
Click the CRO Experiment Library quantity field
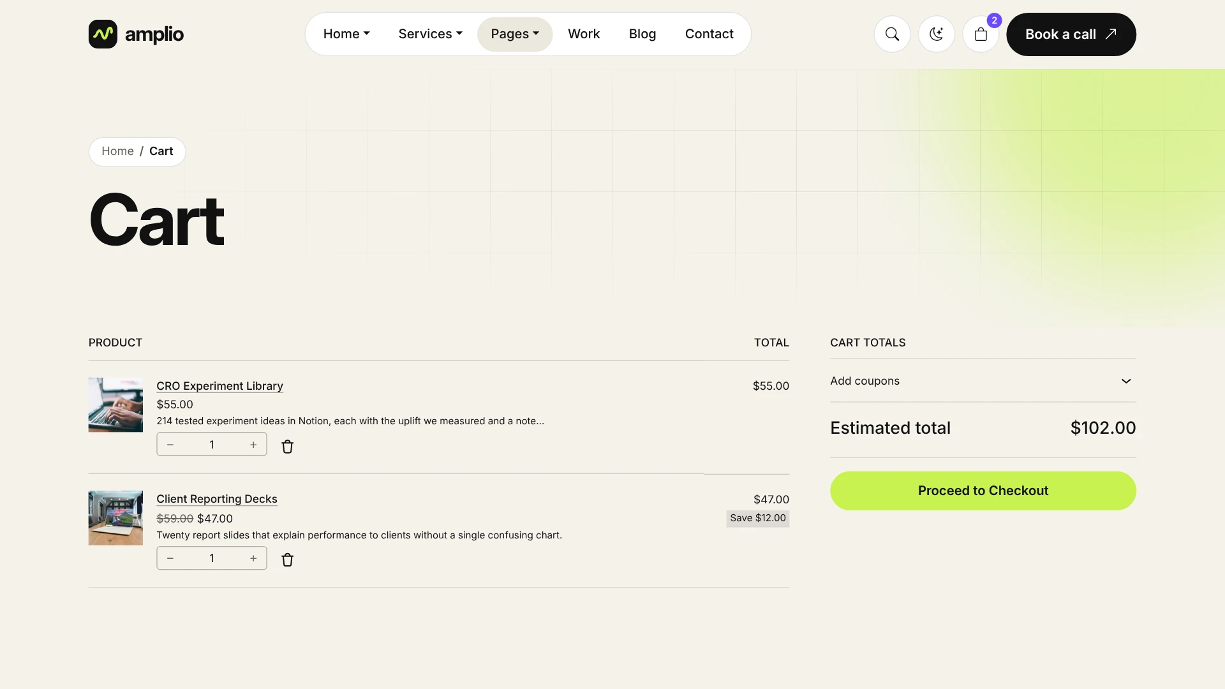coord(212,445)
